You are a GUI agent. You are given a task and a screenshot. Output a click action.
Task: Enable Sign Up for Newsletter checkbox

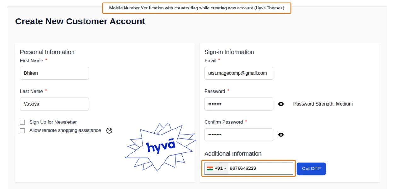click(x=22, y=122)
